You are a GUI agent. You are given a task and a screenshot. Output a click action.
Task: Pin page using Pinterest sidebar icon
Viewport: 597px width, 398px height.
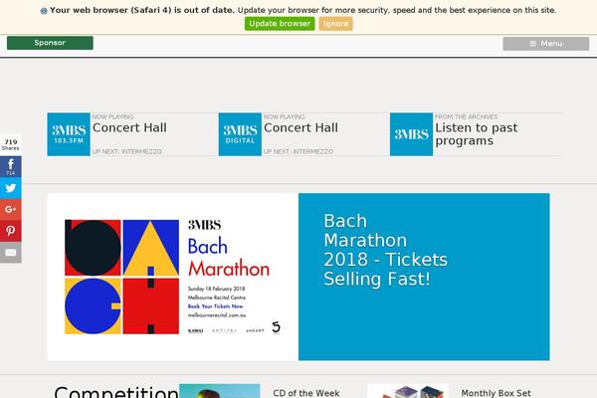click(11, 231)
